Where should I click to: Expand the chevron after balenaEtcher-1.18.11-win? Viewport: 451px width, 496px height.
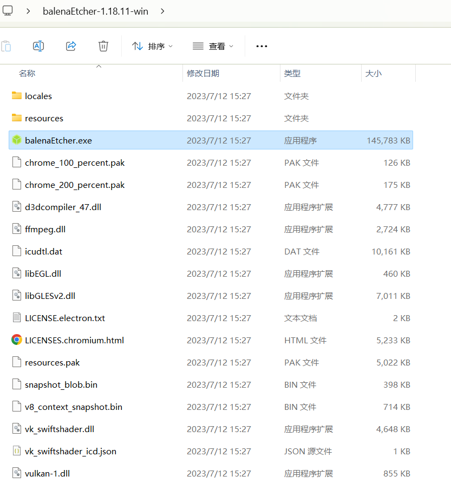[x=163, y=11]
